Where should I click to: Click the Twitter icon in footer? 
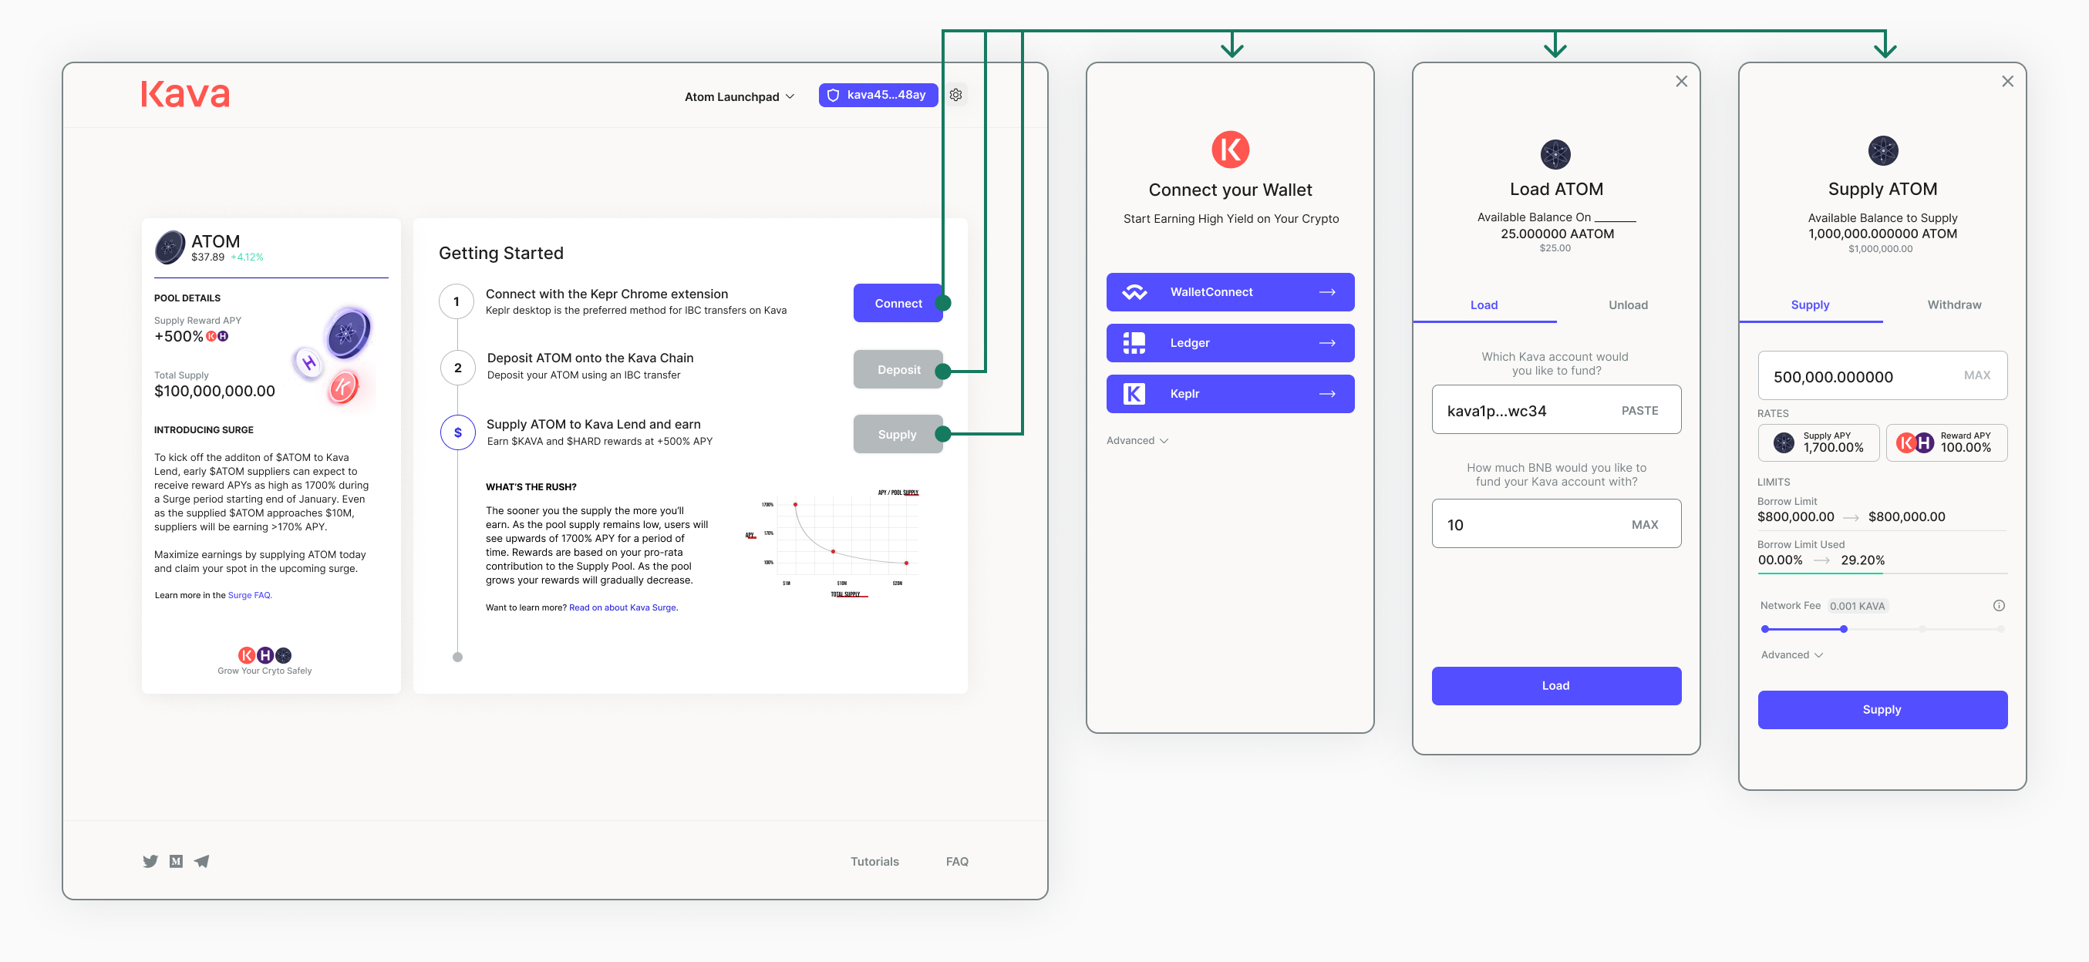tap(150, 861)
